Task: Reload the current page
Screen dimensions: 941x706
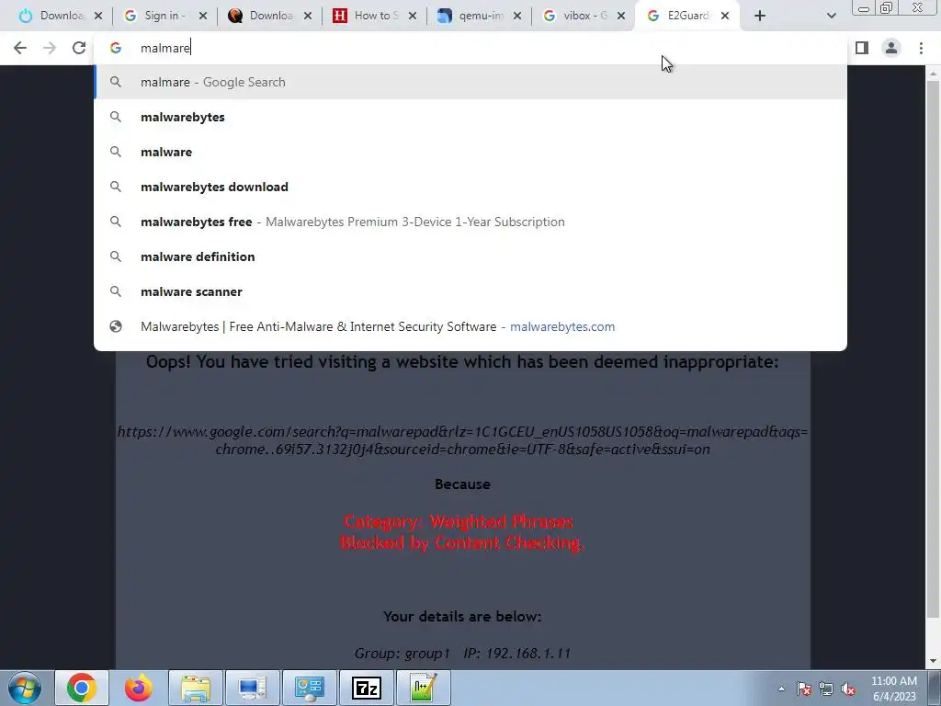Action: click(79, 48)
